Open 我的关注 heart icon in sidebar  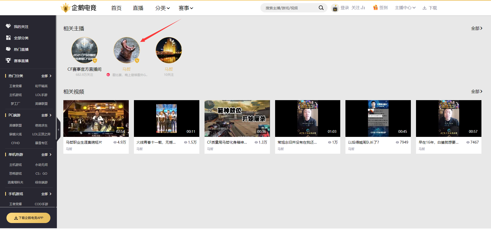[x=8, y=26]
